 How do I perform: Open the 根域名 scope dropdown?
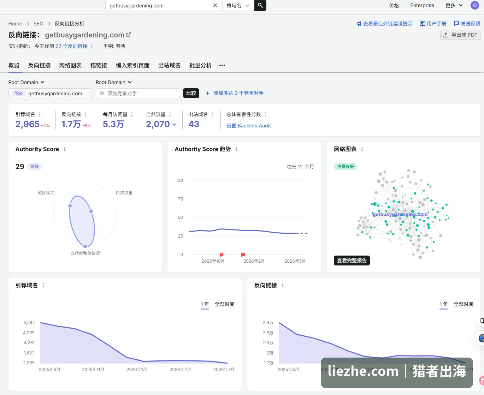tap(238, 5)
